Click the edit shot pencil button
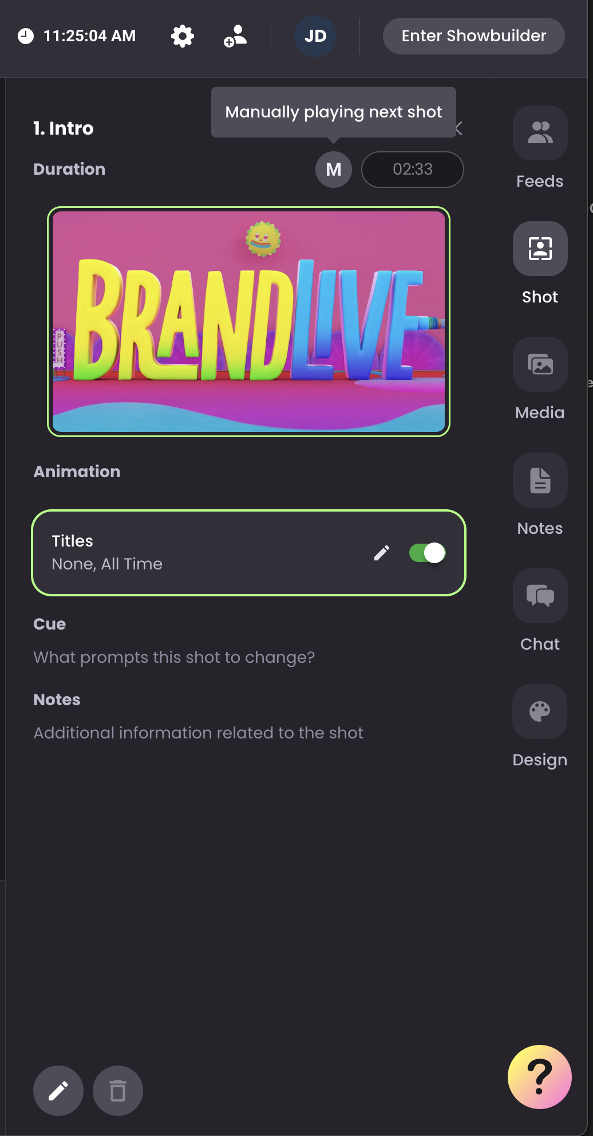 [x=58, y=1091]
